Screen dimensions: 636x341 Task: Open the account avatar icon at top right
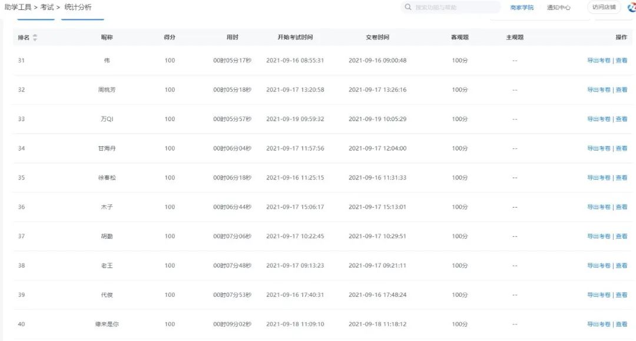pos(631,8)
